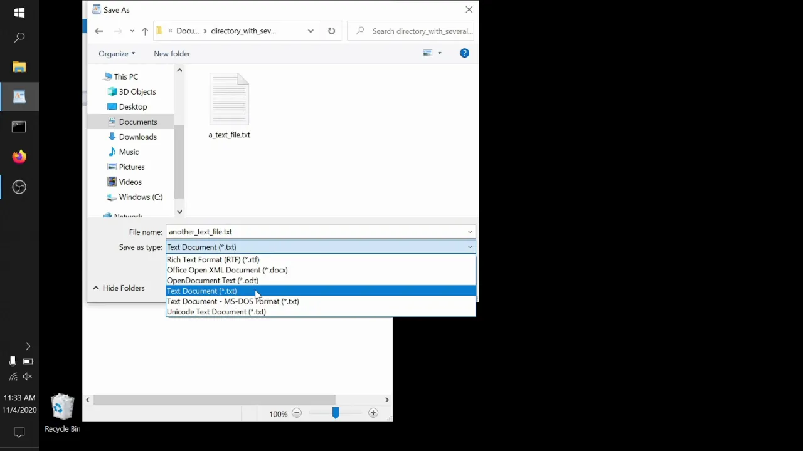Click the directory_with_sev... breadcrumb
The height and width of the screenshot is (451, 803).
pyautogui.click(x=243, y=31)
